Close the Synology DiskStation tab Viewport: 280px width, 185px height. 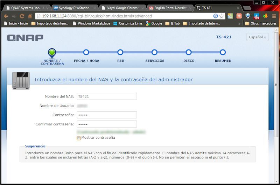point(94,8)
